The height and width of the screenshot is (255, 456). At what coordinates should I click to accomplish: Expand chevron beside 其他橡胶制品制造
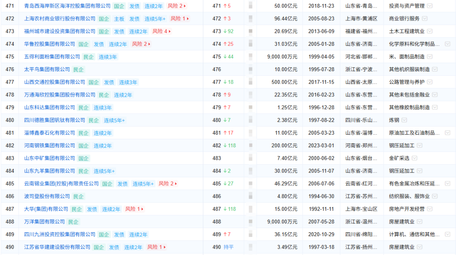pyautogui.click(x=435, y=107)
